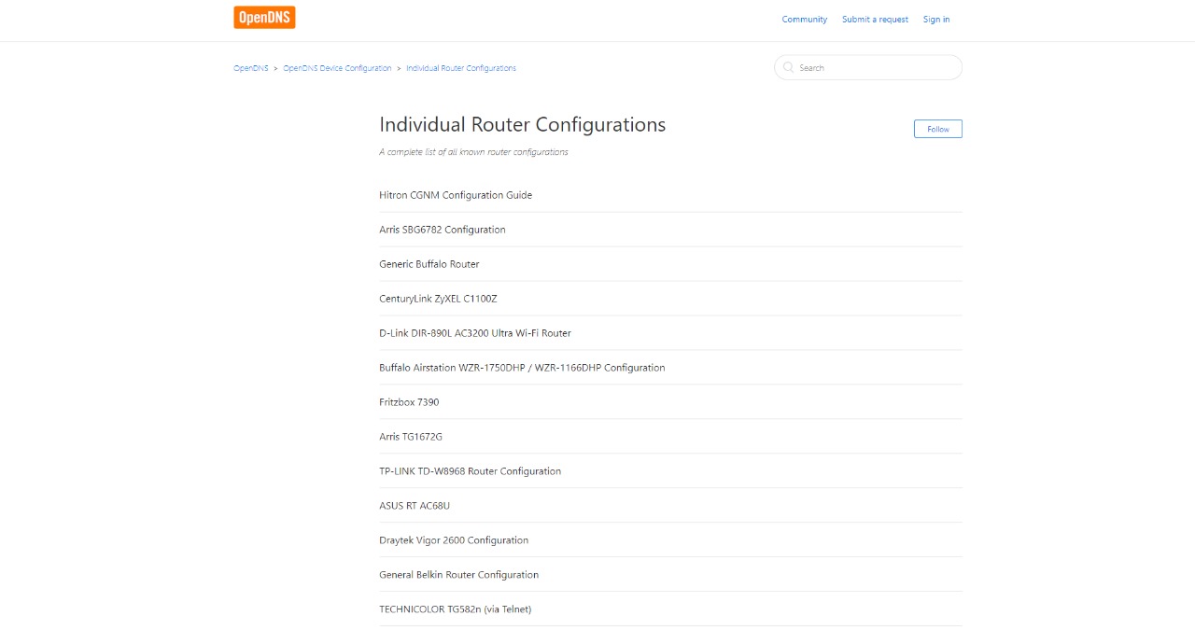The image size is (1195, 630).
Task: Open the Fritzbox 7390 article
Action: (409, 402)
